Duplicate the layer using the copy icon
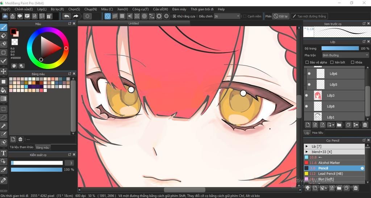Viewport: 371px width, 198px height. [348, 125]
